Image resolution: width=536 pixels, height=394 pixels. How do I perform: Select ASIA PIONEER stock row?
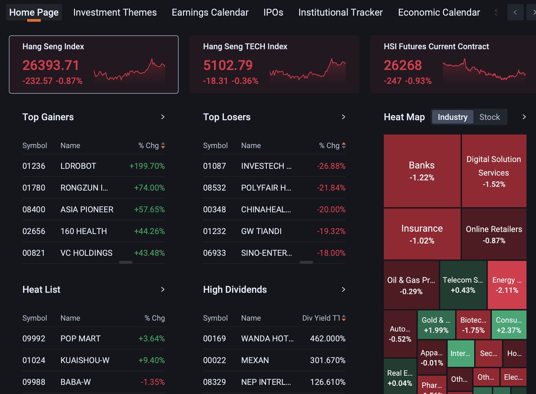point(93,210)
